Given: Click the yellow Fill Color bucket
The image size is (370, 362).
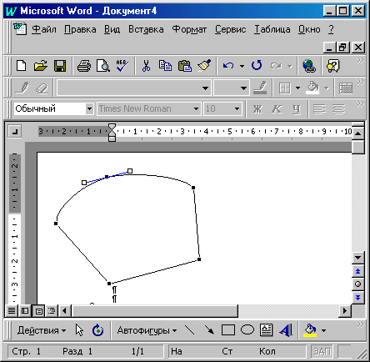Looking at the screenshot, I should 310,330.
